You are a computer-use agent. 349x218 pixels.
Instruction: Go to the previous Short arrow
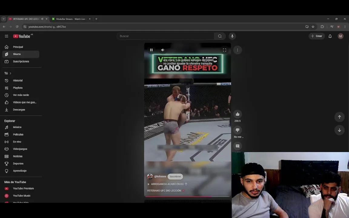pos(339,117)
